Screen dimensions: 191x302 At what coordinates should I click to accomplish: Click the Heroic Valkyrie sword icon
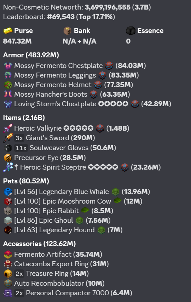click(x=8, y=128)
